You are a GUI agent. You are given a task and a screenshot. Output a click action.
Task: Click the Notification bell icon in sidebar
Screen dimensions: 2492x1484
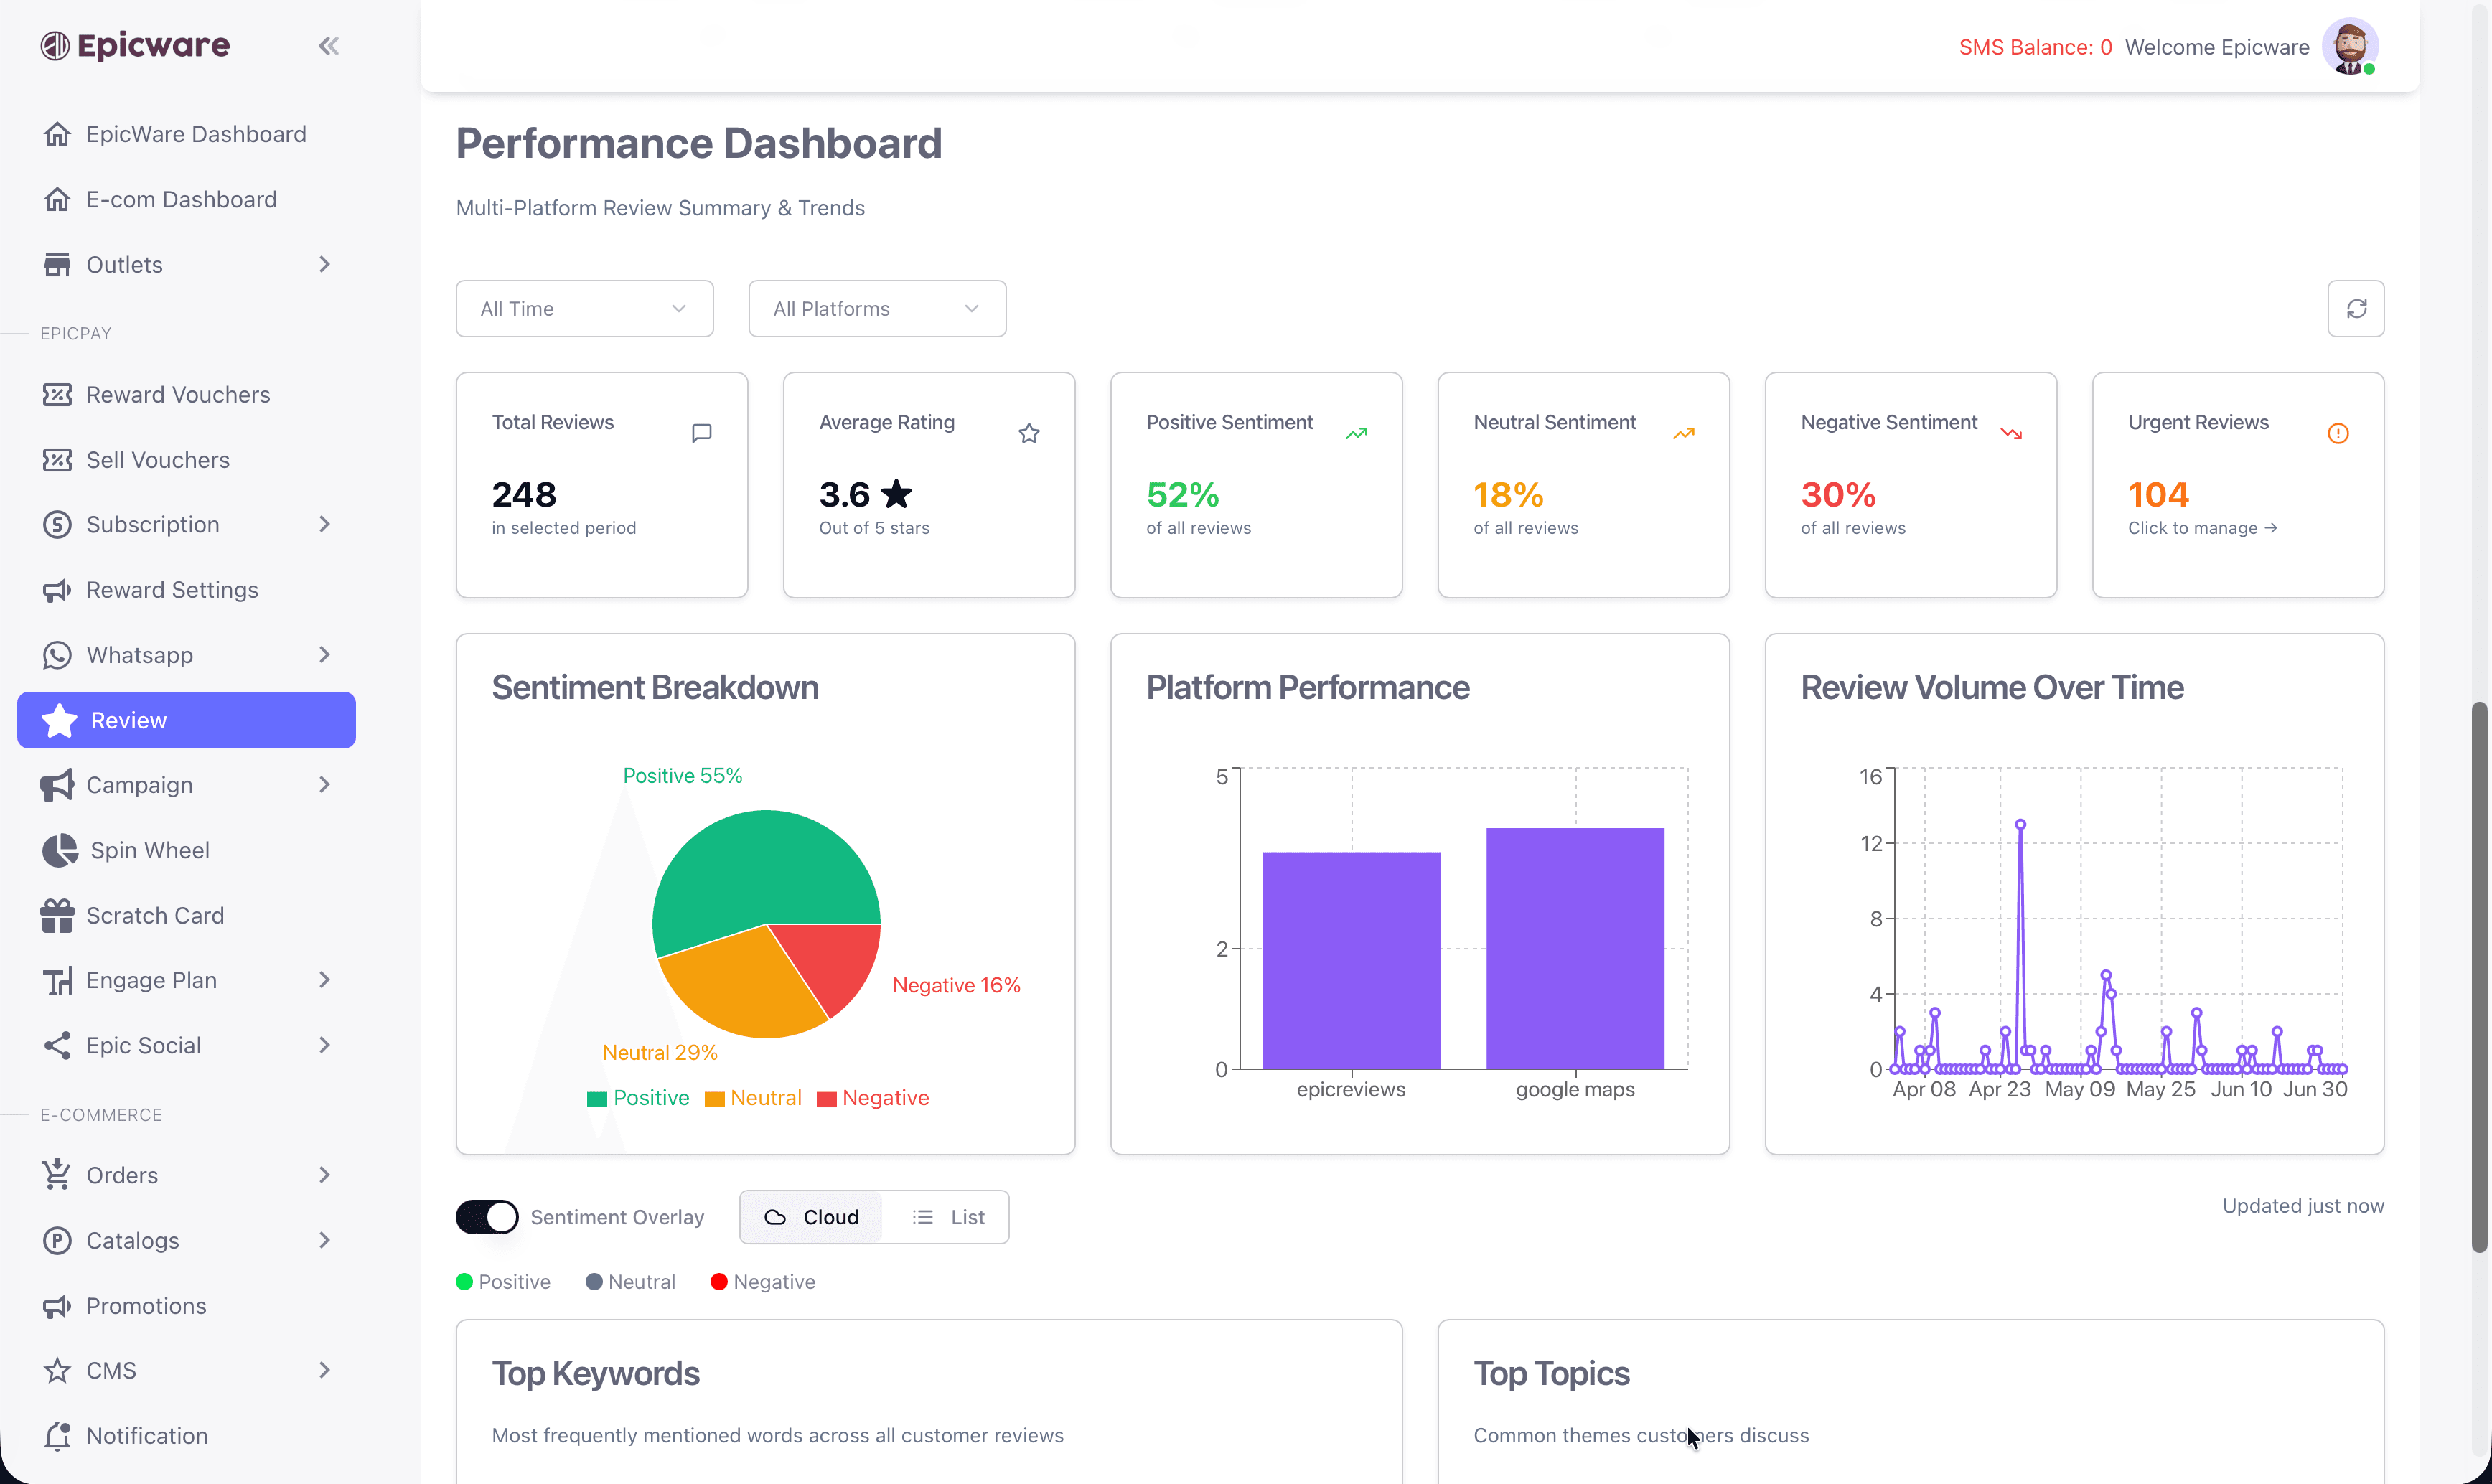pyautogui.click(x=57, y=1436)
